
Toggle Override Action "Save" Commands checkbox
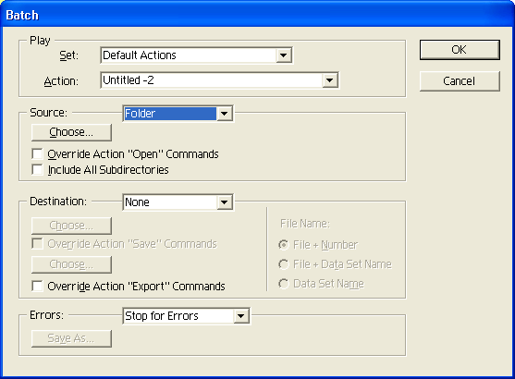pos(37,244)
